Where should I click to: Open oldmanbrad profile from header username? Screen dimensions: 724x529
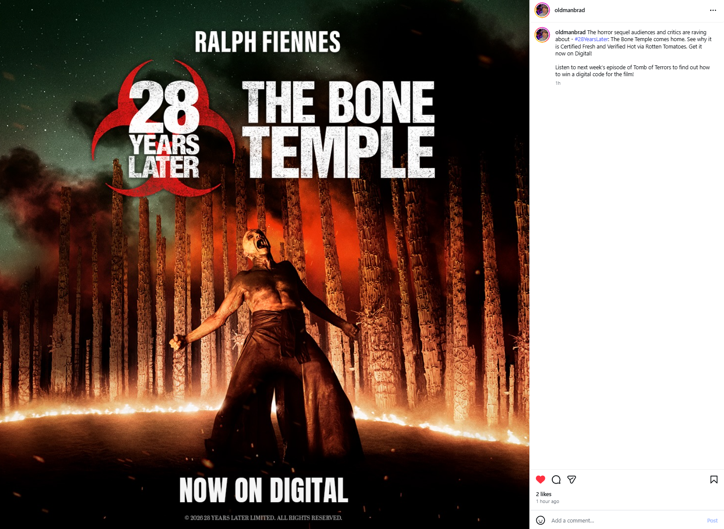570,10
